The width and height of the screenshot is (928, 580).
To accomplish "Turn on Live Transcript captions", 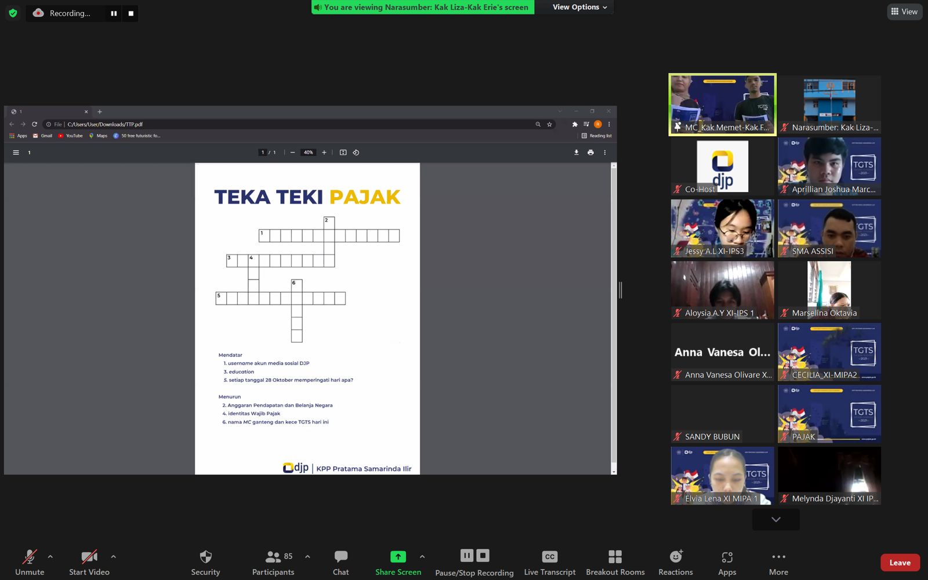I will click(549, 562).
